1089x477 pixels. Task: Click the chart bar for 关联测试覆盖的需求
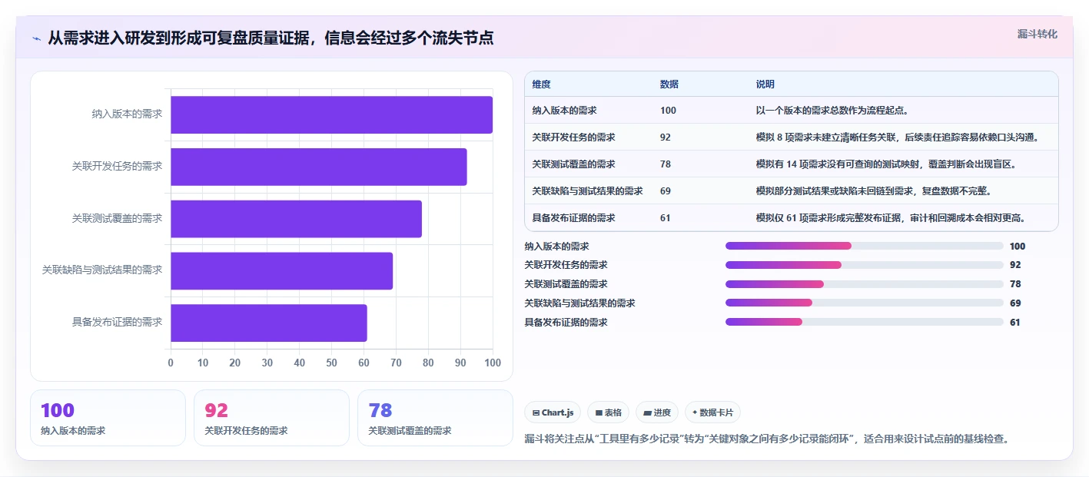296,219
